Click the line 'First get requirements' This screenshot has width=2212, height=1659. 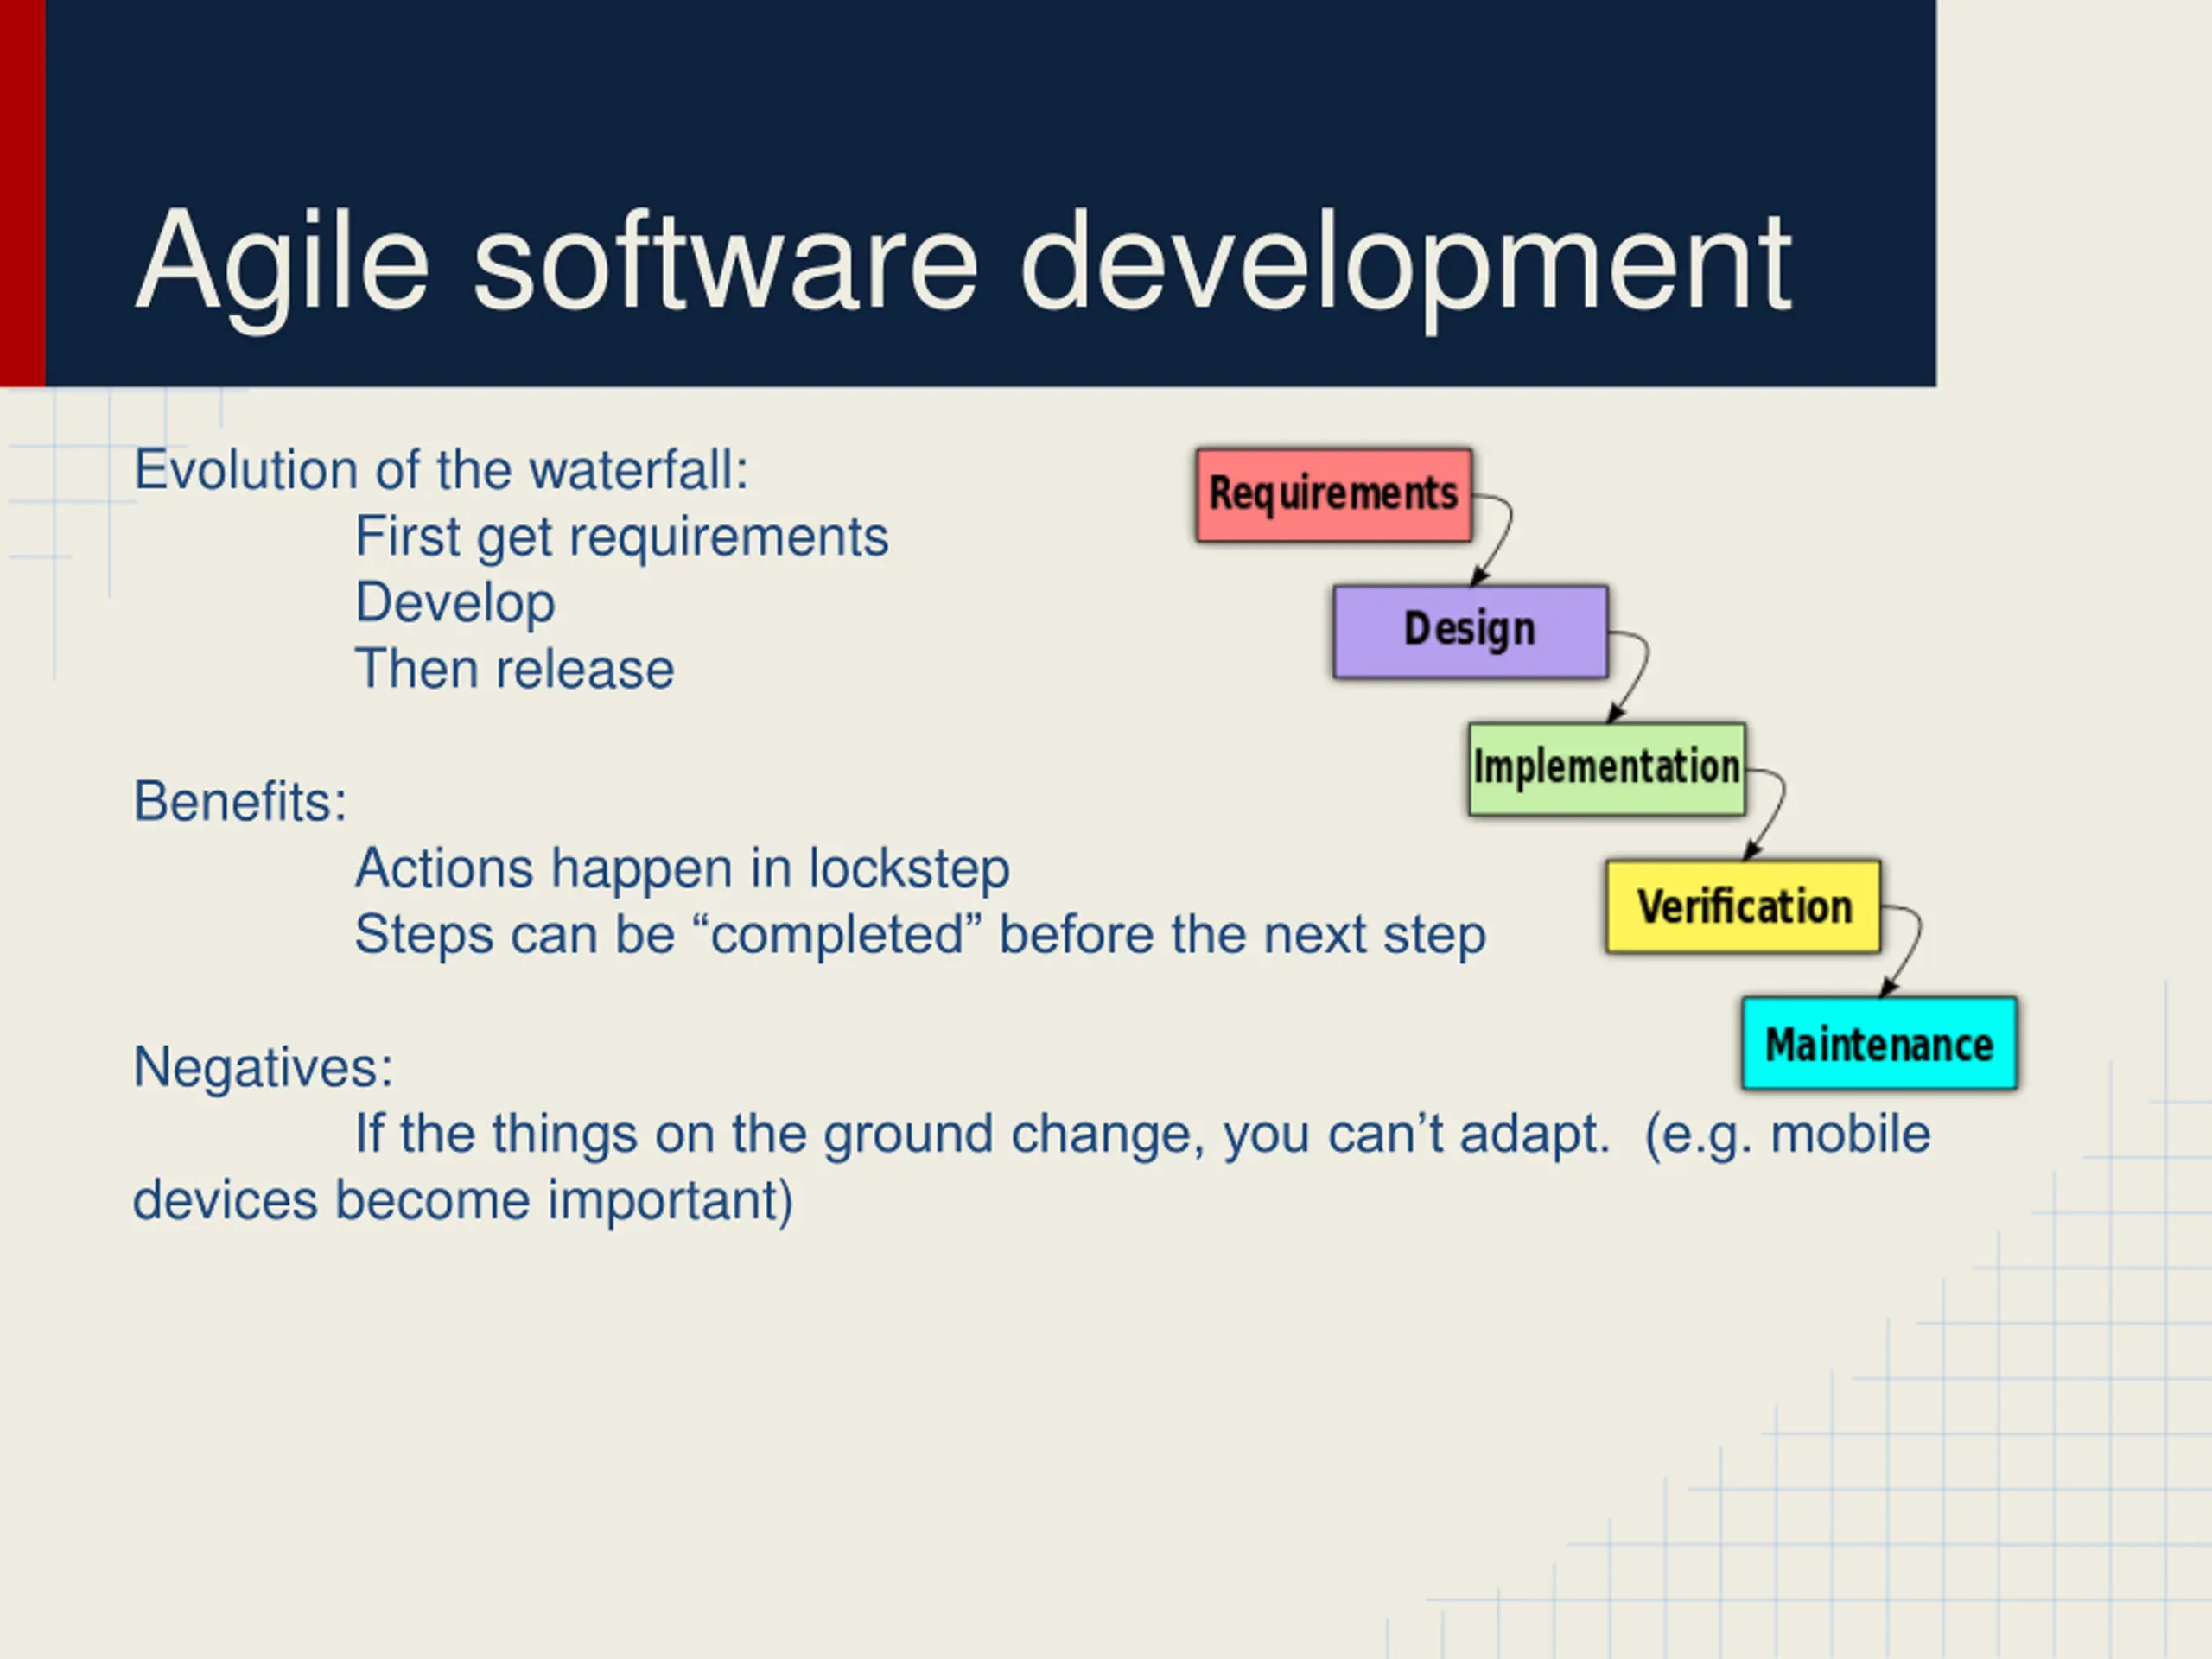click(x=621, y=538)
